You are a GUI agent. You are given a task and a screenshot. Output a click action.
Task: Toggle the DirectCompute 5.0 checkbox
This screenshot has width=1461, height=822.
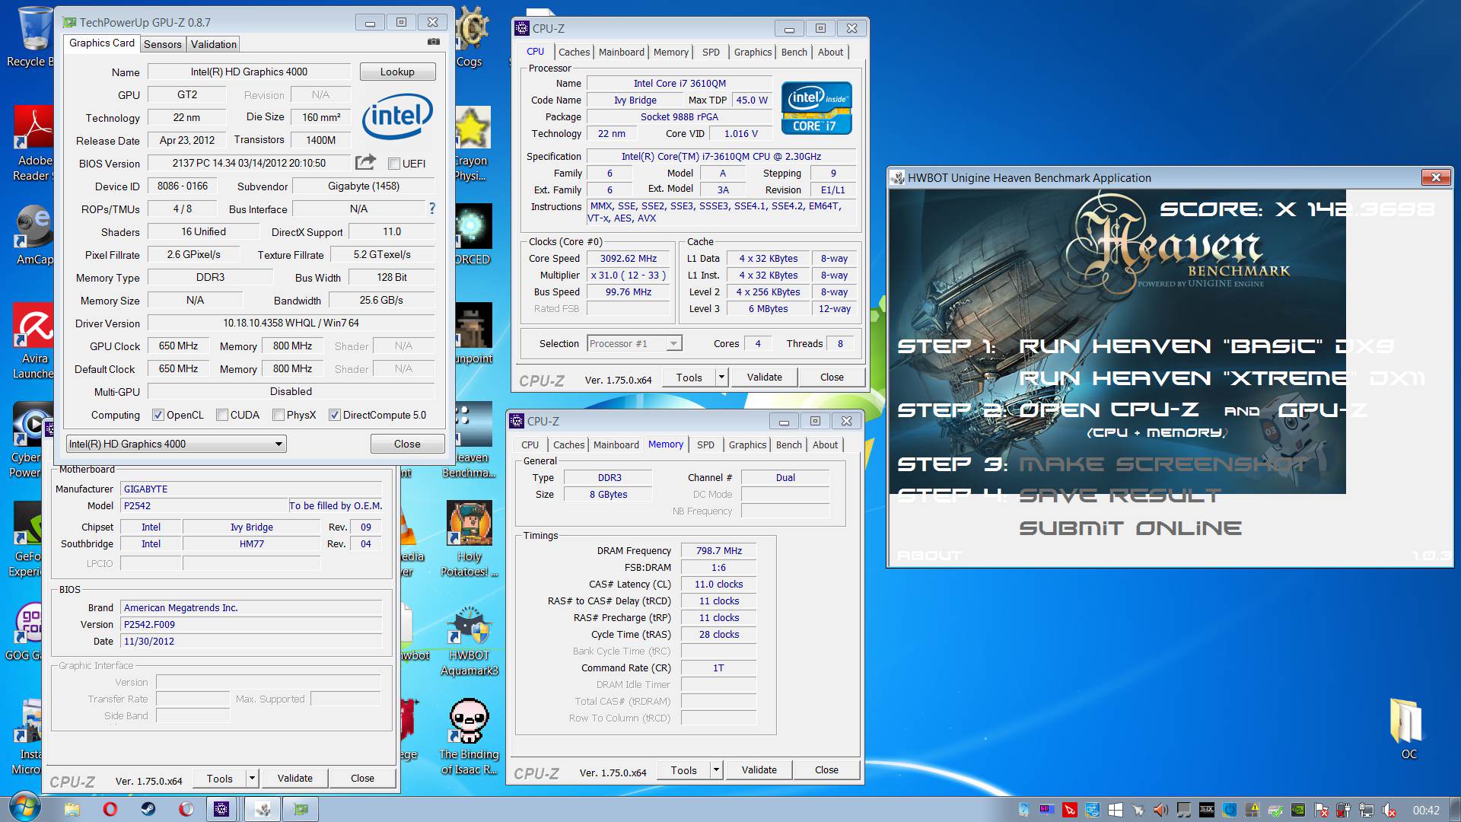click(x=335, y=415)
